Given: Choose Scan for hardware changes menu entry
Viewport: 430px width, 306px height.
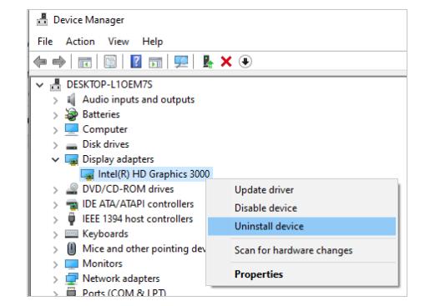Looking at the screenshot, I should [301, 250].
